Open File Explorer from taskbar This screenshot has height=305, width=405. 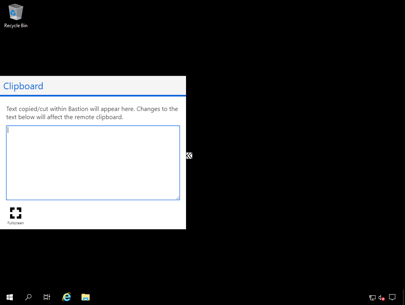coord(86,297)
